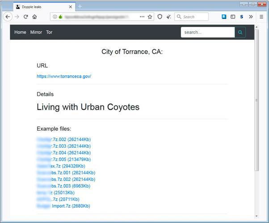Click the teal site search button
This screenshot has height=223, width=269.
pyautogui.click(x=240, y=32)
